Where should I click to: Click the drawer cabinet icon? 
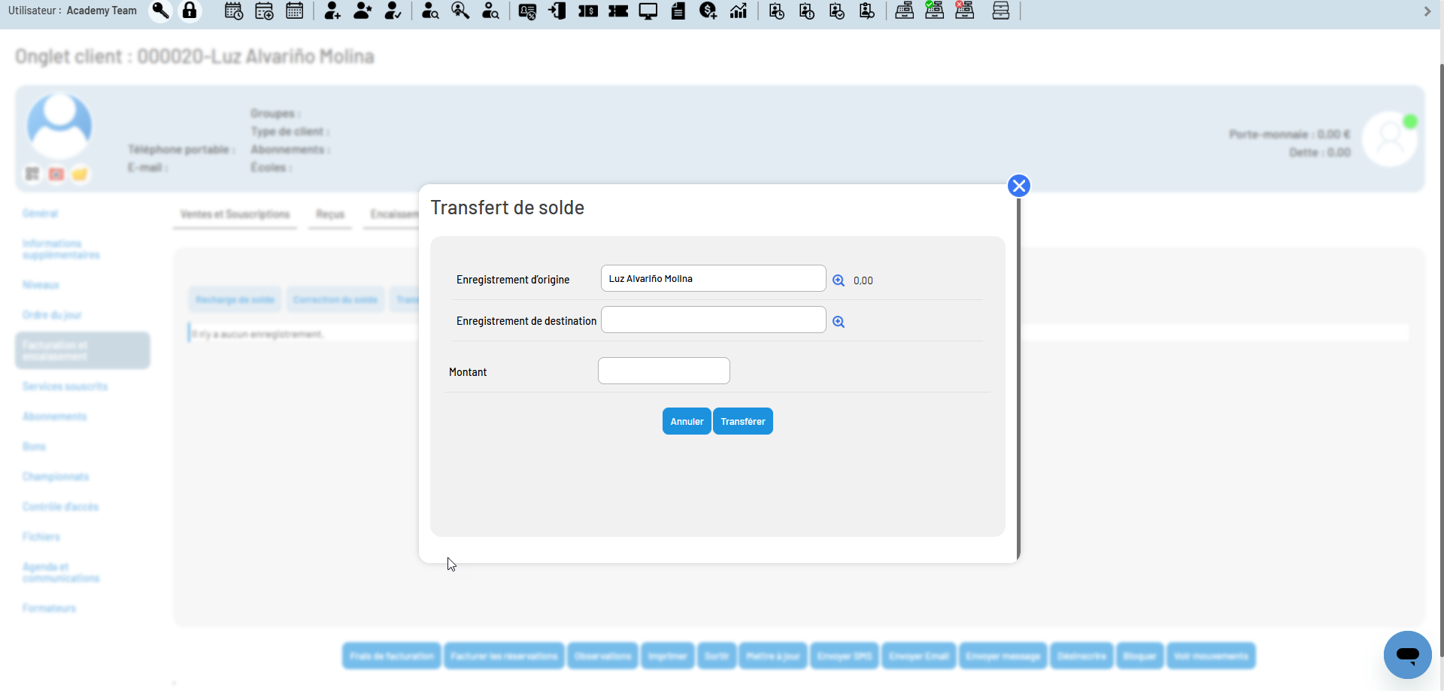pos(1001,11)
